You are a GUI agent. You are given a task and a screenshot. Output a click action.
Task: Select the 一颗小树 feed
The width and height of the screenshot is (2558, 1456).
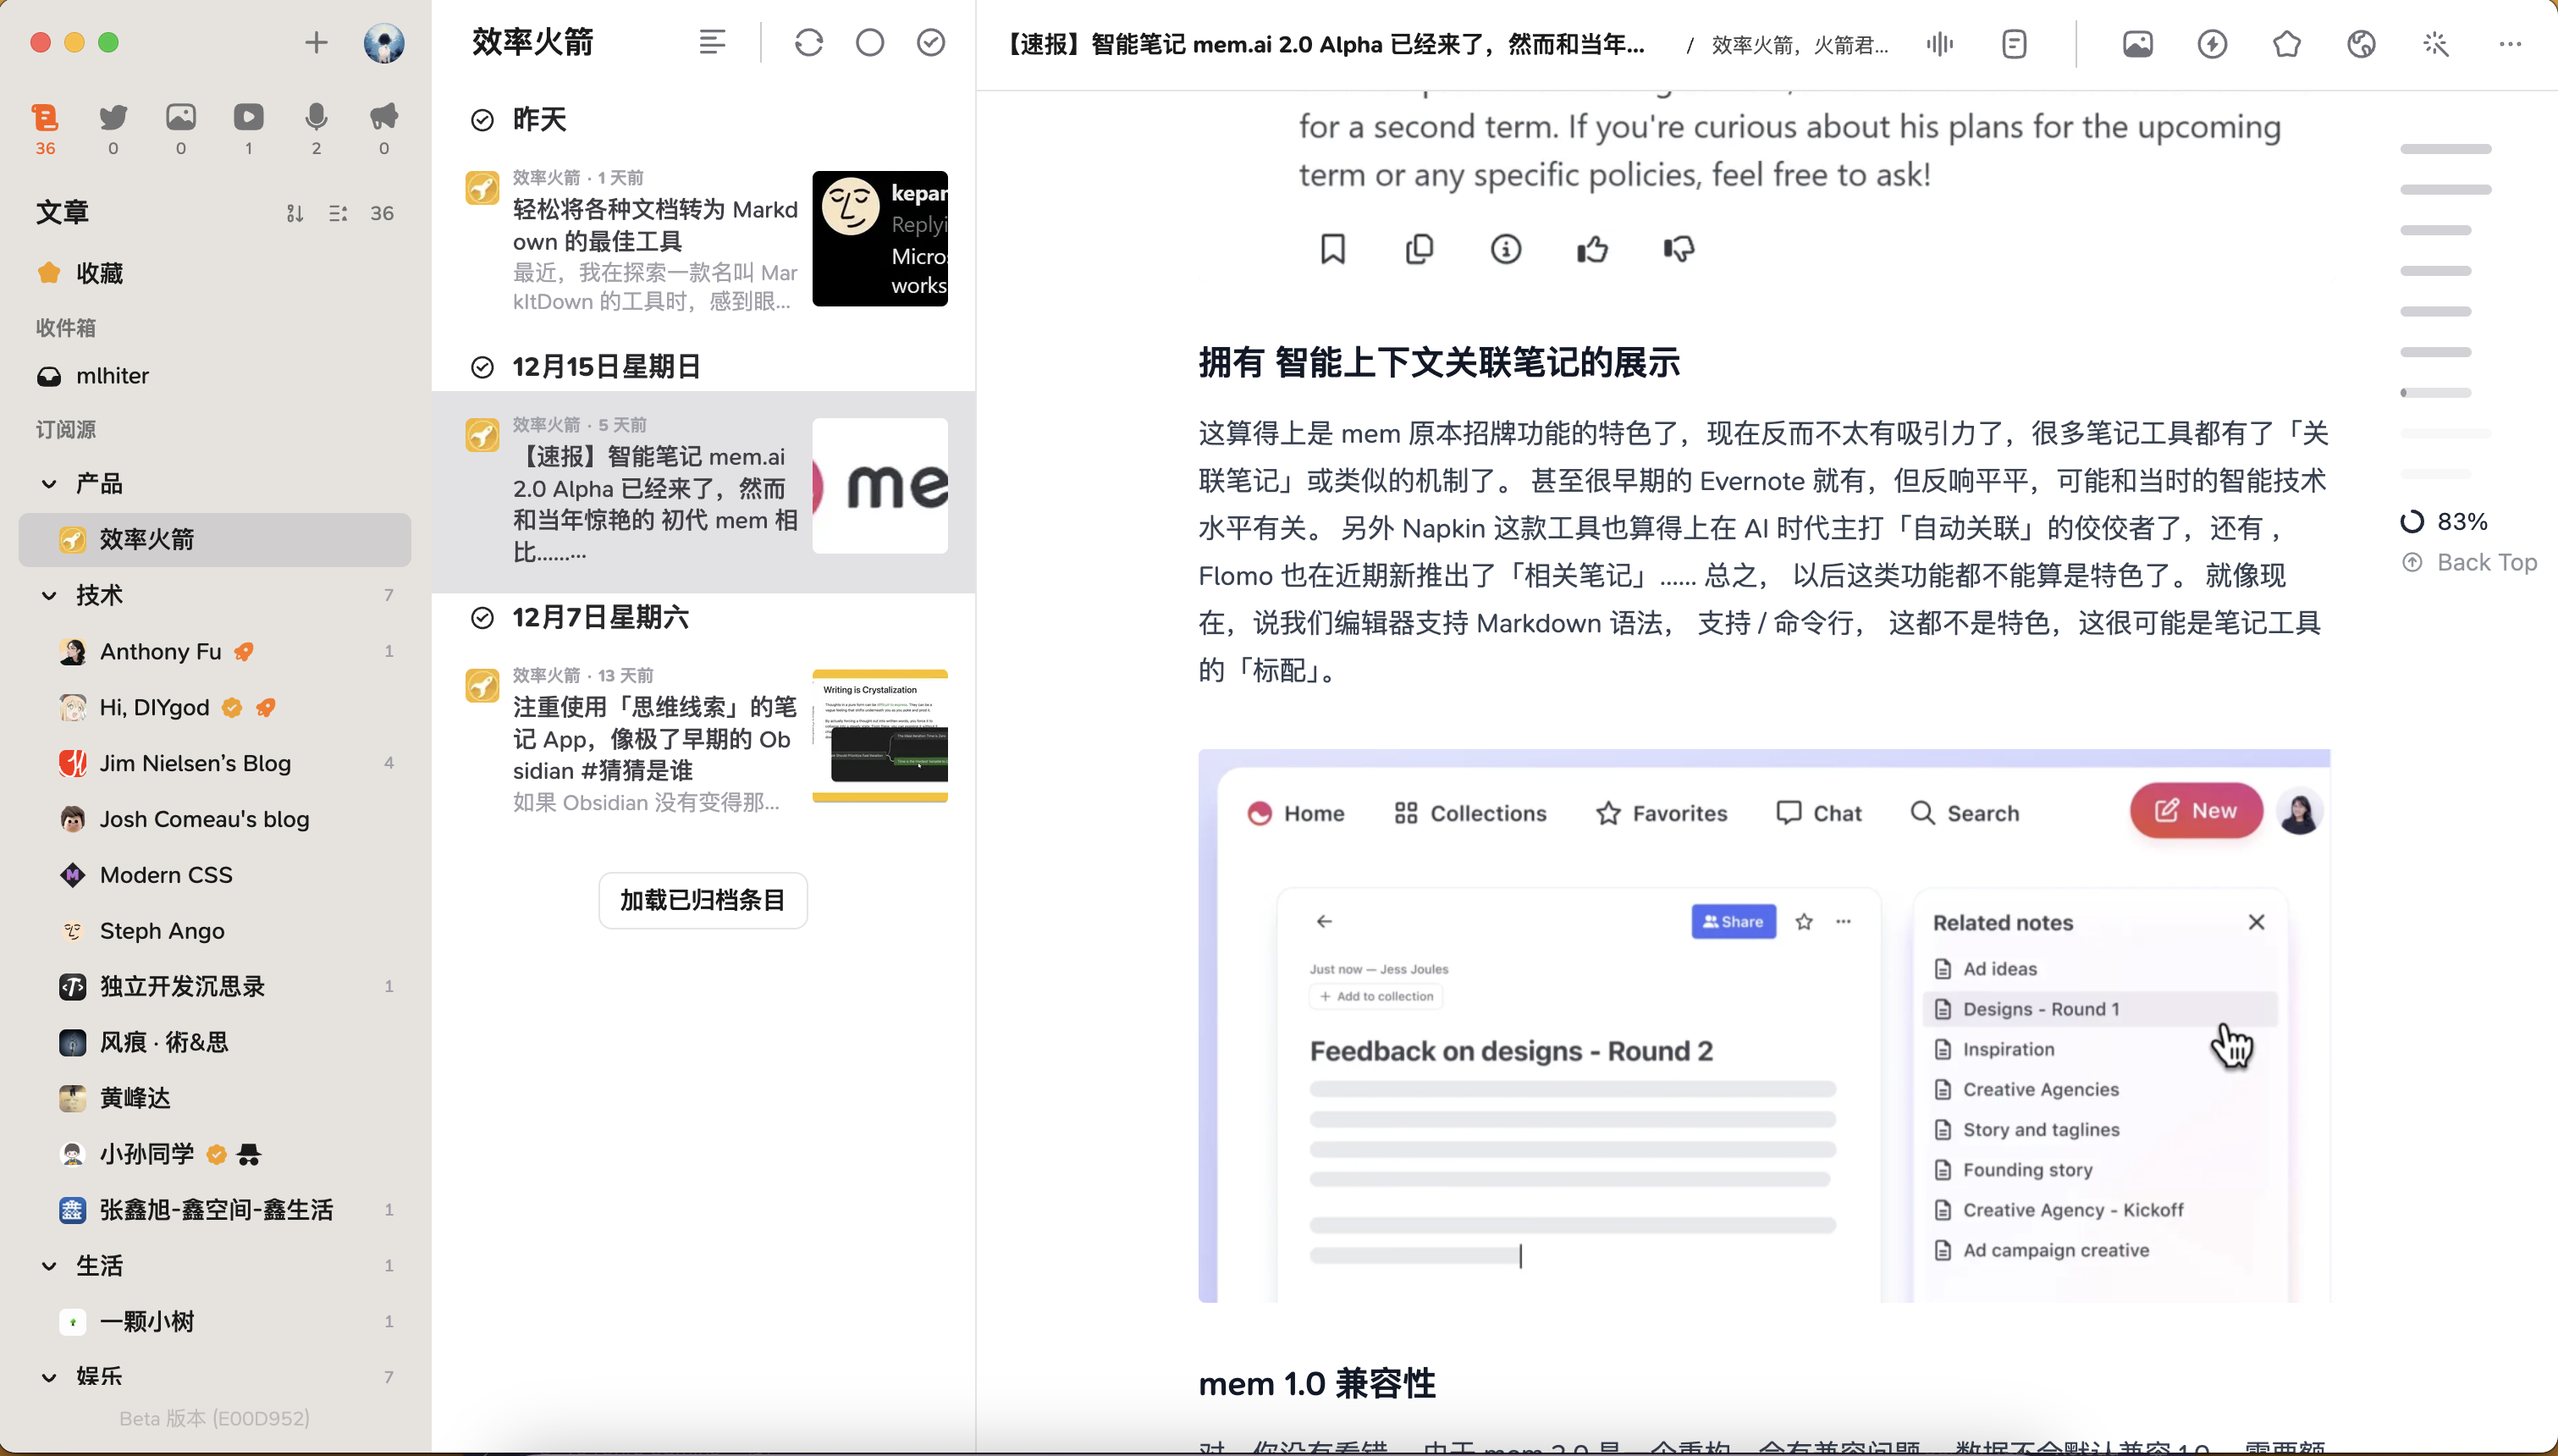(x=215, y=1321)
